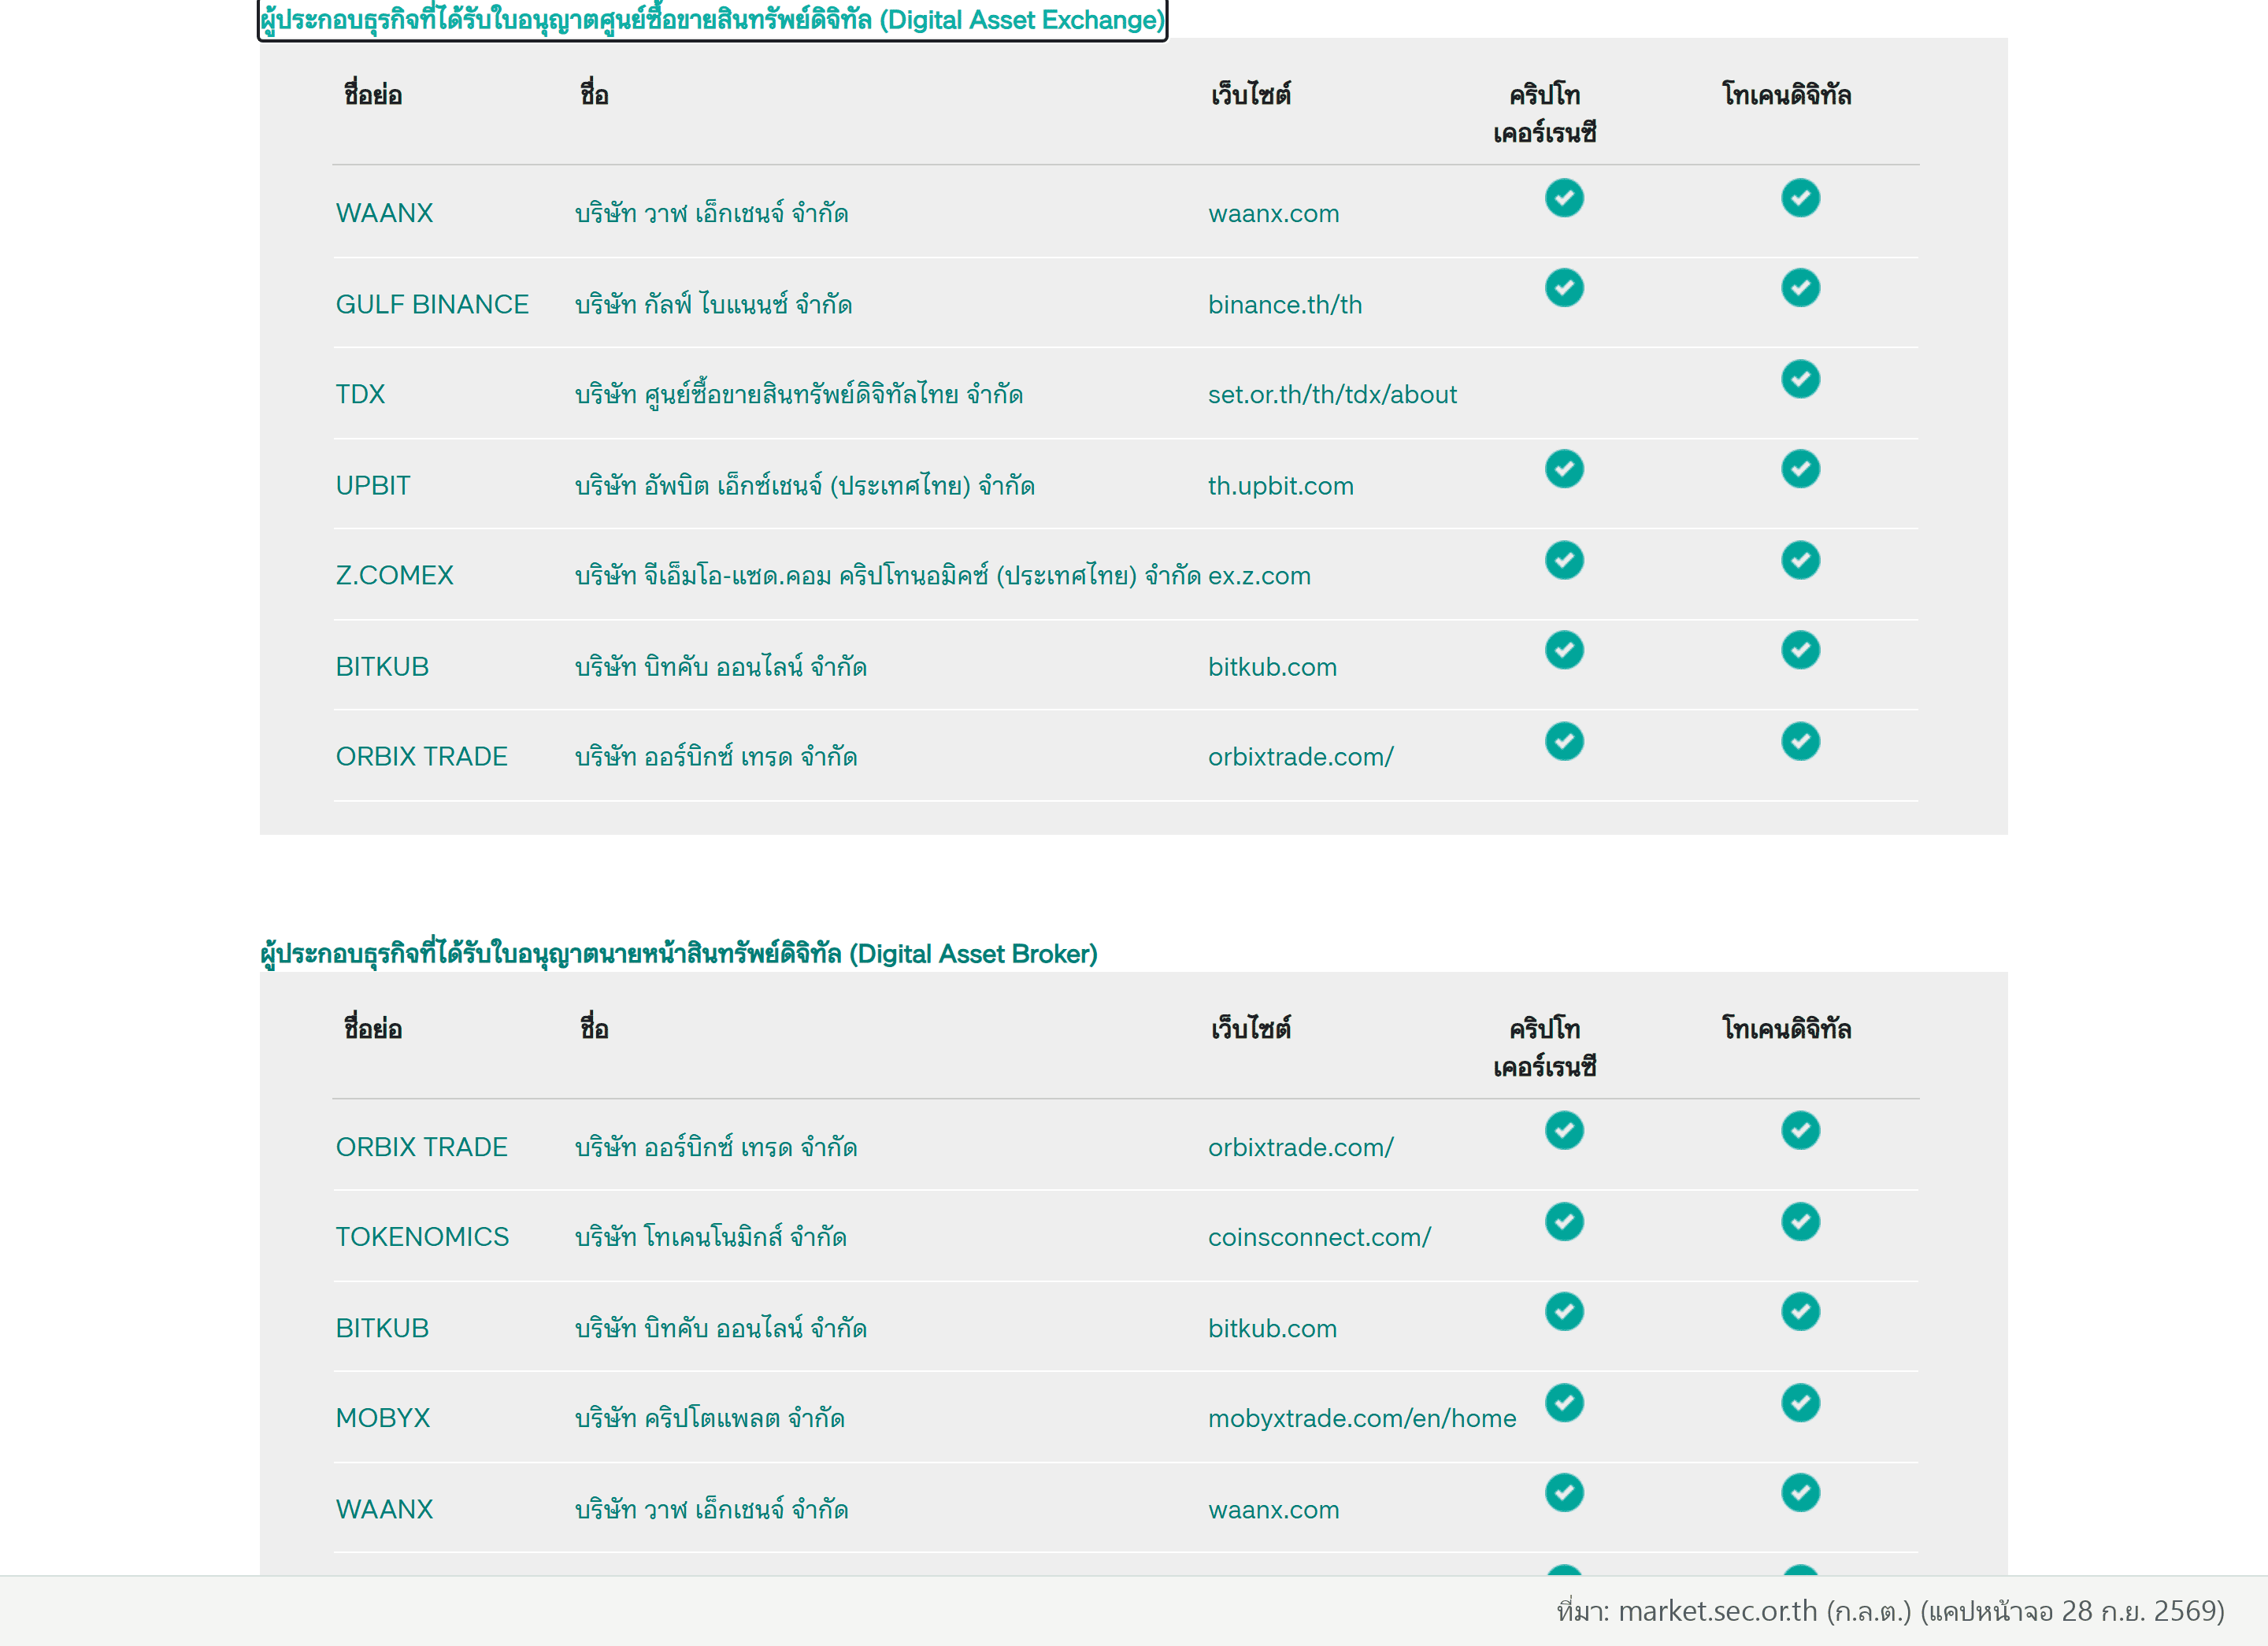Click MOBYX abbreviation in Broker table
Screen dimensions: 2268x1646
tap(383, 1418)
